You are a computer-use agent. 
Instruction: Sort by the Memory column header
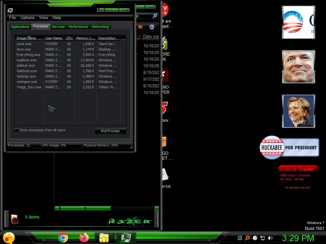(x=85, y=38)
